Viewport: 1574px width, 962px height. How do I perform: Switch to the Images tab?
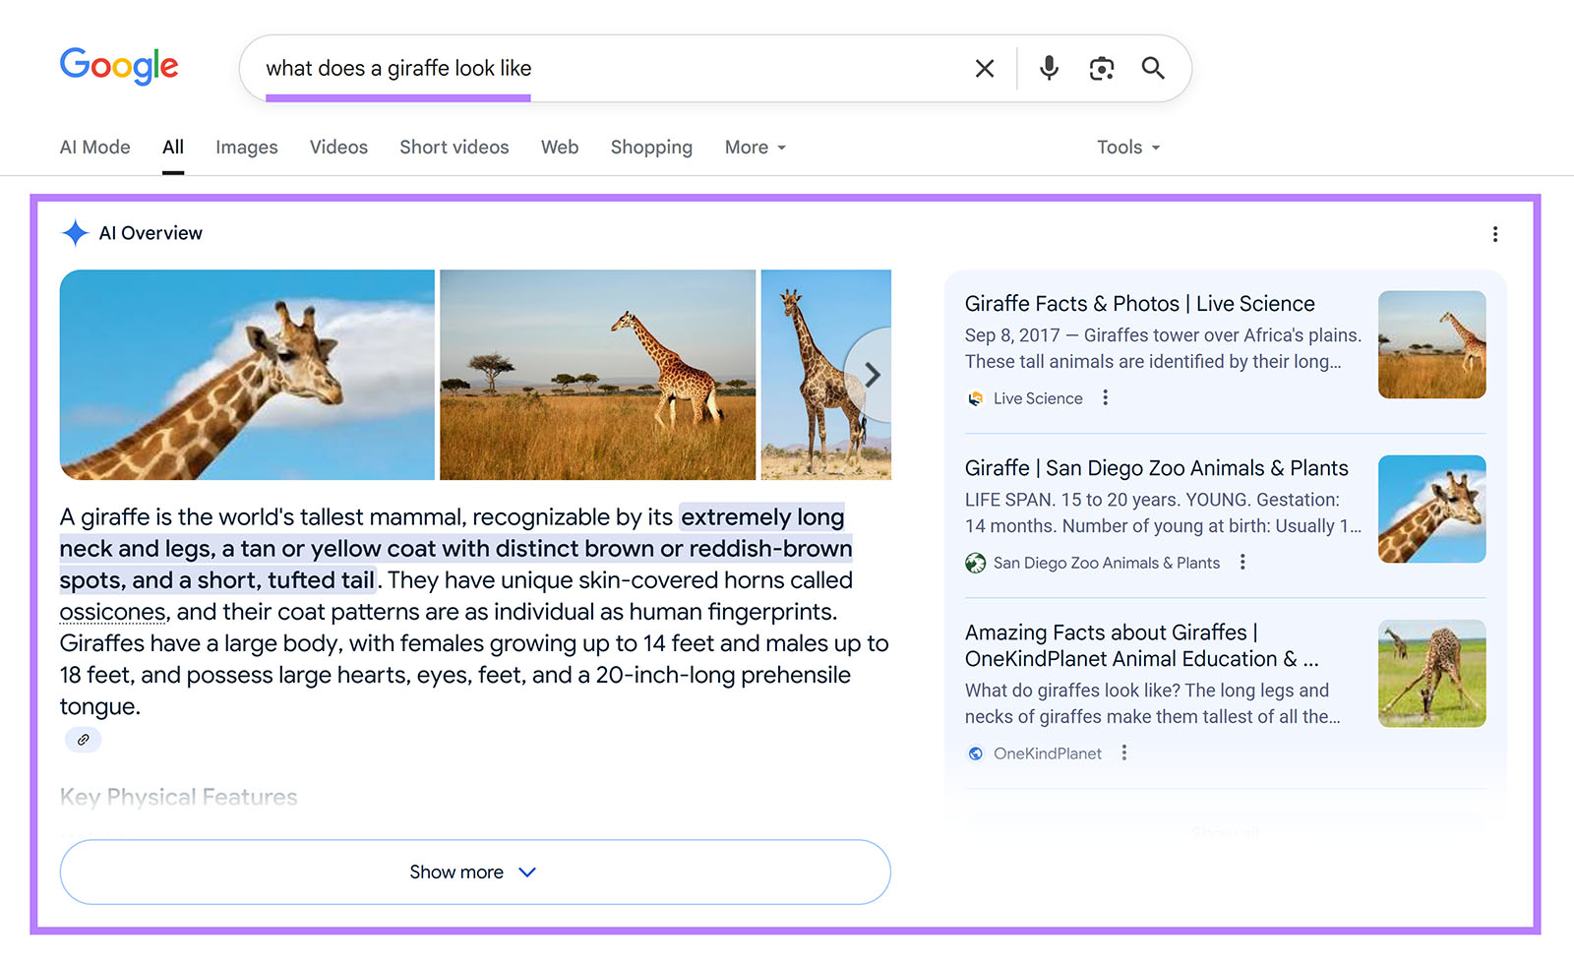pos(245,147)
